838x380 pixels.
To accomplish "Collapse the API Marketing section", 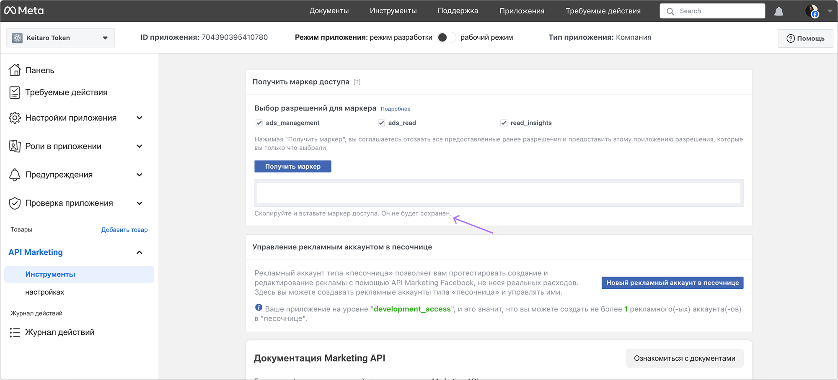I will (140, 252).
